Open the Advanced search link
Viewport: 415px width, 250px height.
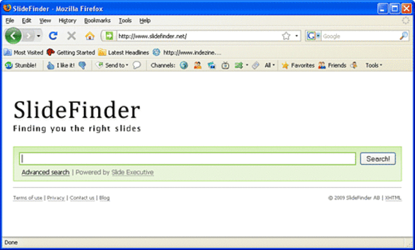tap(45, 172)
